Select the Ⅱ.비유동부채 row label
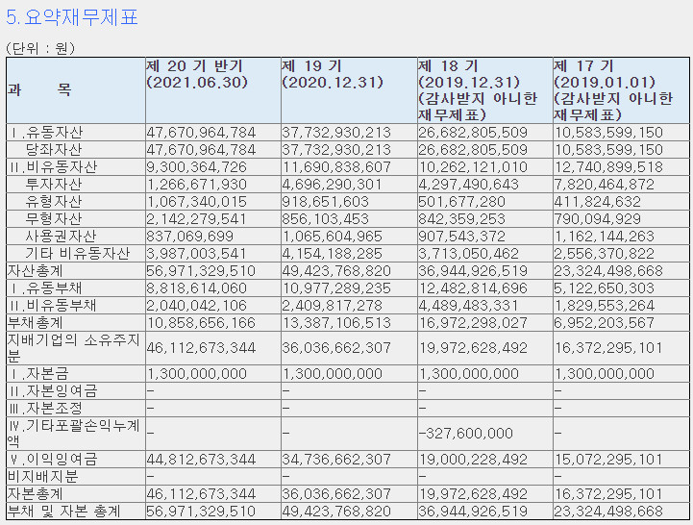The image size is (693, 525). click(x=53, y=305)
